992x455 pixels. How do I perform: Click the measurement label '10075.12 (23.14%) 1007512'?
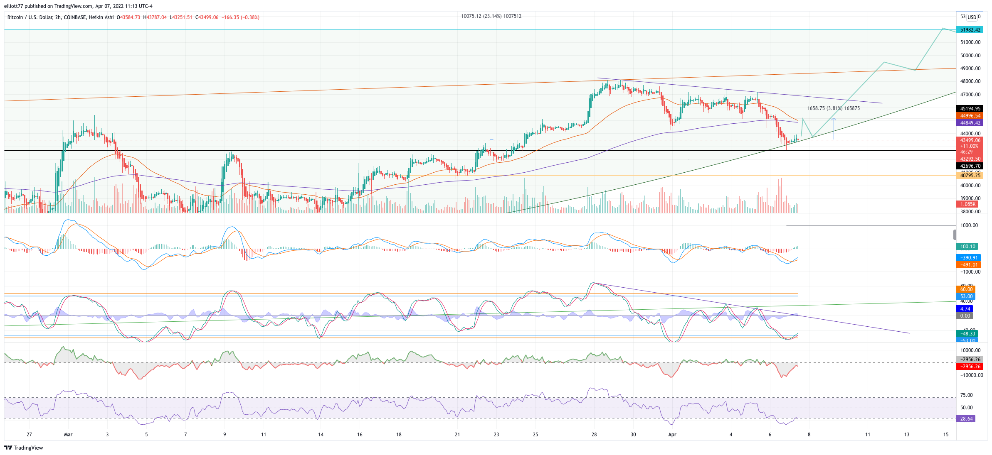tap(491, 16)
